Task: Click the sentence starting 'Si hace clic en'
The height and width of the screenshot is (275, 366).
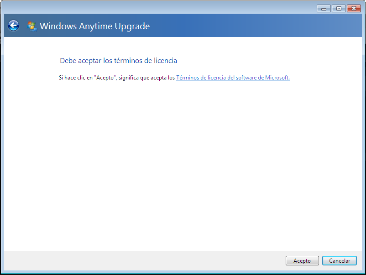Action: coord(117,78)
